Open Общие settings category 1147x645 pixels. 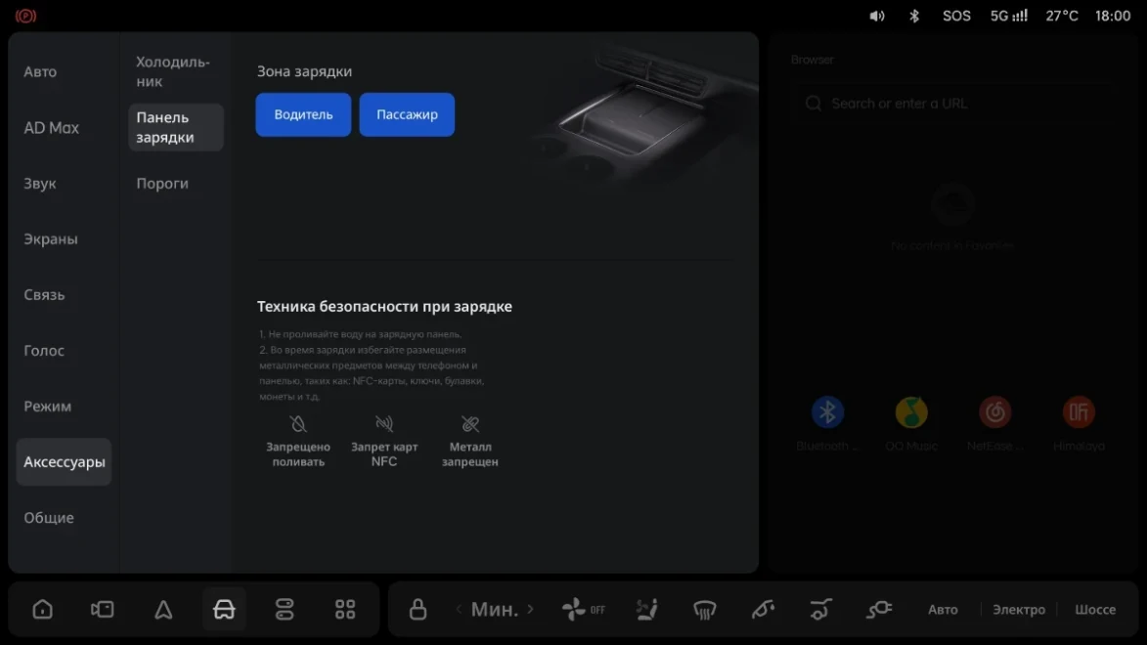(49, 518)
